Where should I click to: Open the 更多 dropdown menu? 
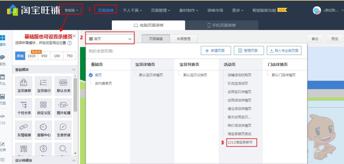[x=238, y=10]
